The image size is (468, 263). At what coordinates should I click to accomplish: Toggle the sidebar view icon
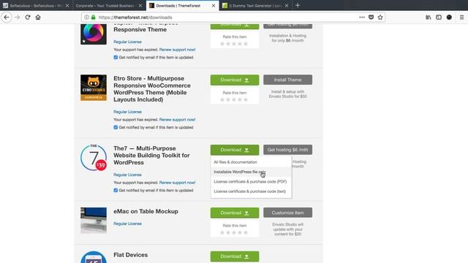[439, 18]
